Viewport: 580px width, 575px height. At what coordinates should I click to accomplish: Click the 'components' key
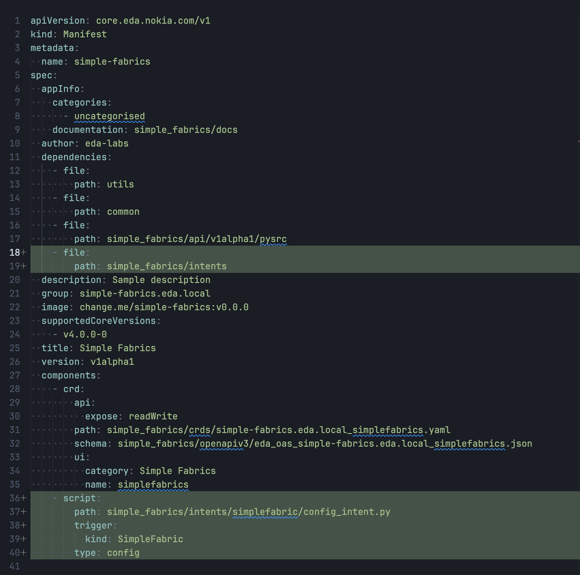point(69,375)
